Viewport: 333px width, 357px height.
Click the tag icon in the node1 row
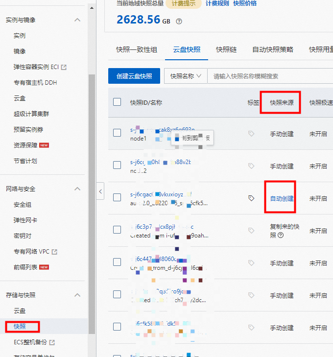pyautogui.click(x=251, y=134)
